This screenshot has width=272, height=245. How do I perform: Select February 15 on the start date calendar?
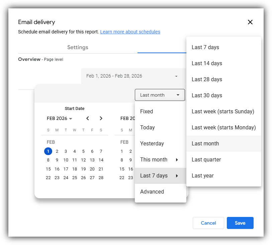click(x=48, y=169)
